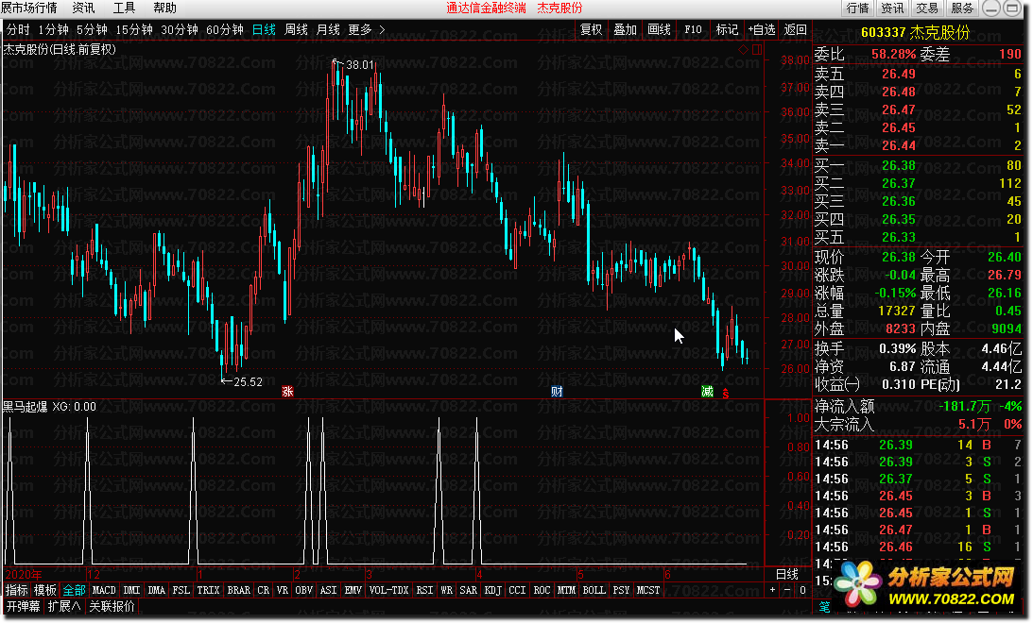The image size is (1033, 623).
Task: Switch to the FSL indicator
Action: point(181,590)
